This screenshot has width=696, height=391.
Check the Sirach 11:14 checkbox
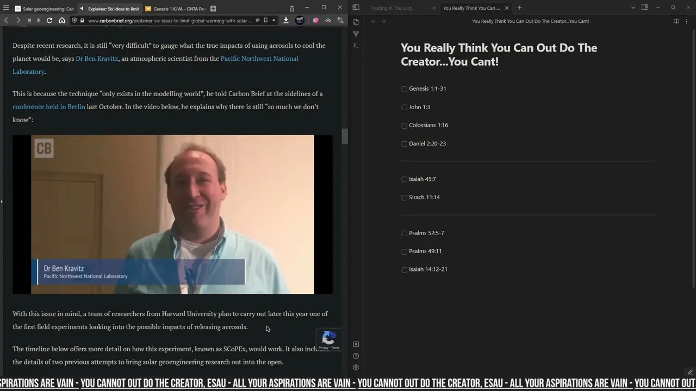(404, 198)
